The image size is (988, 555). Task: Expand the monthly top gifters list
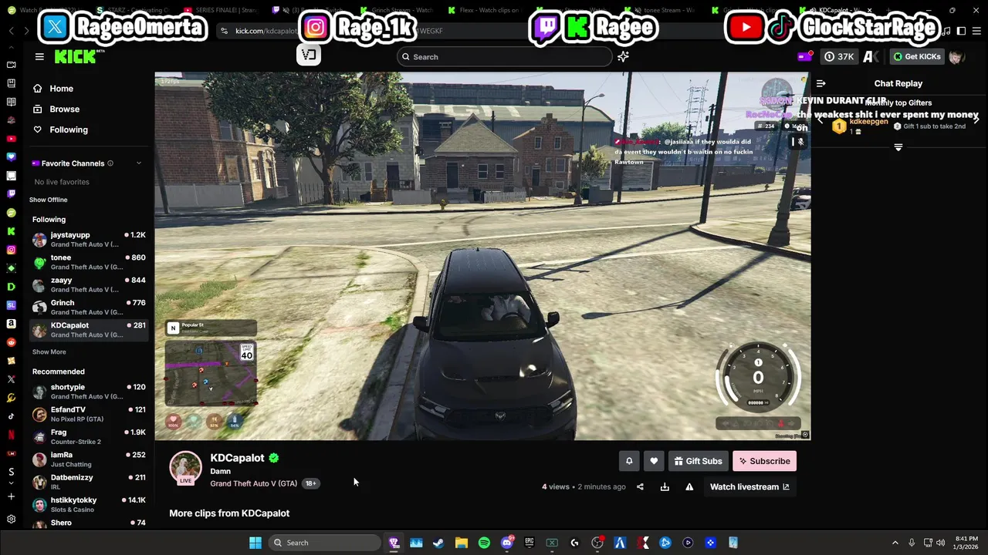[x=898, y=147]
